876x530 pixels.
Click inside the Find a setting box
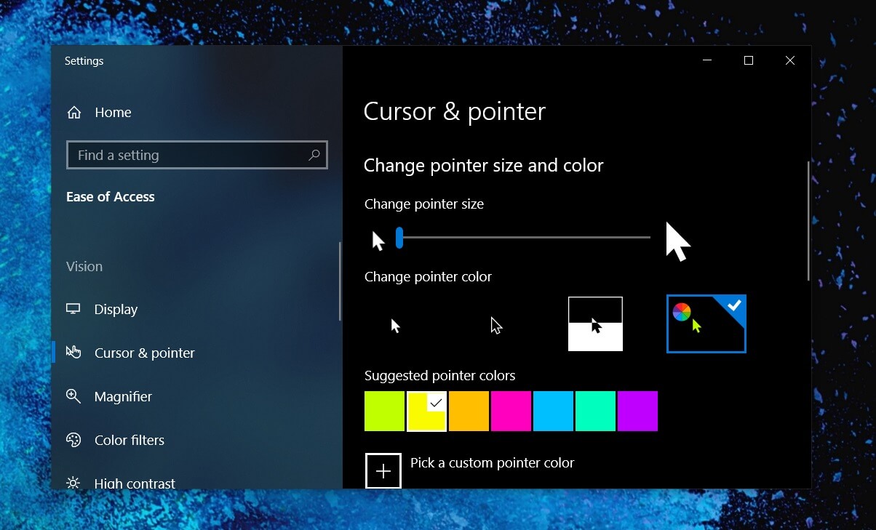tap(182, 155)
